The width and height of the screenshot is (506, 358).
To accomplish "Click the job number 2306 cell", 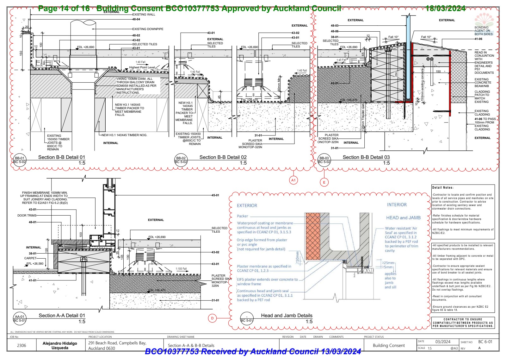I will [22, 345].
